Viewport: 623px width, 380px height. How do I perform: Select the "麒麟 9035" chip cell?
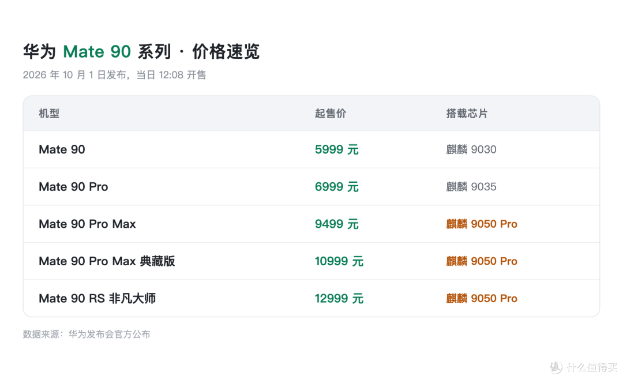coord(471,187)
